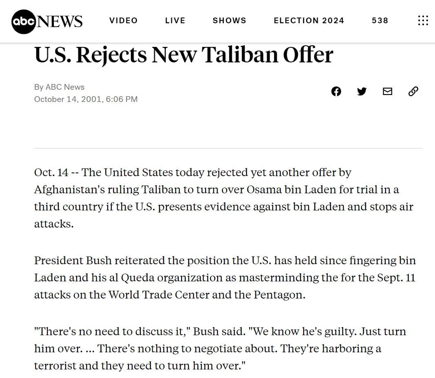This screenshot has height=378, width=435.
Task: Click the By ABC News byline
Action: (59, 87)
